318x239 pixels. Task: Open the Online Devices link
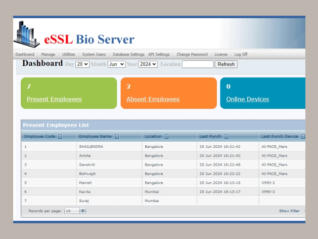point(248,99)
